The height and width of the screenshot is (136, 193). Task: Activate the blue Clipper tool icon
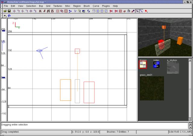[70, 11]
